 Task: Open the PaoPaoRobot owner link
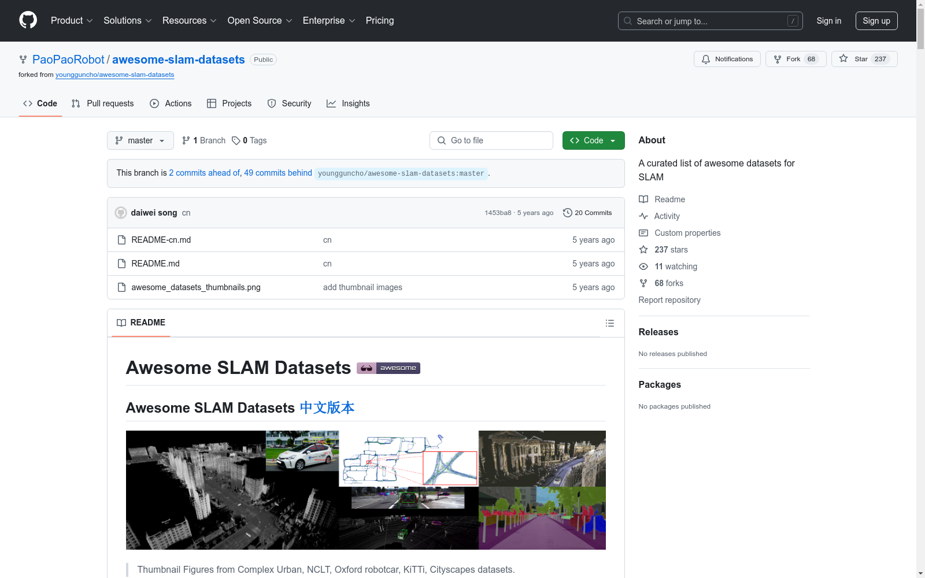click(68, 60)
